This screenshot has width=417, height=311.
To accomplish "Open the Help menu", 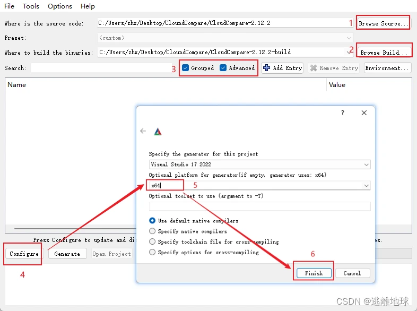I will [x=88, y=6].
